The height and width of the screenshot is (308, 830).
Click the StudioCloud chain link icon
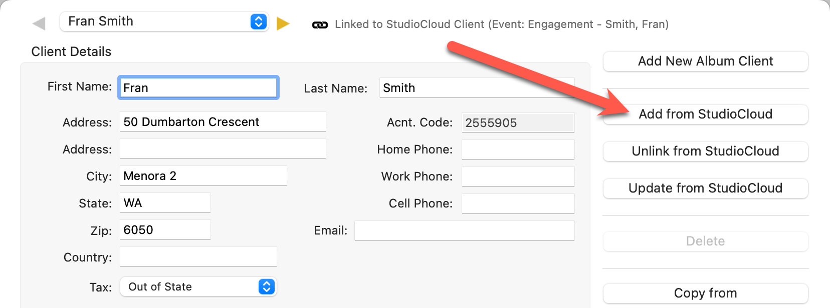320,24
